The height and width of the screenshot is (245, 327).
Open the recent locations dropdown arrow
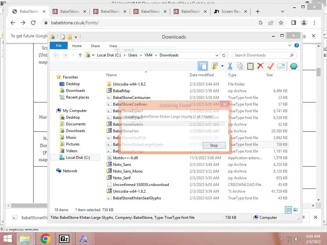pyautogui.click(x=73, y=55)
